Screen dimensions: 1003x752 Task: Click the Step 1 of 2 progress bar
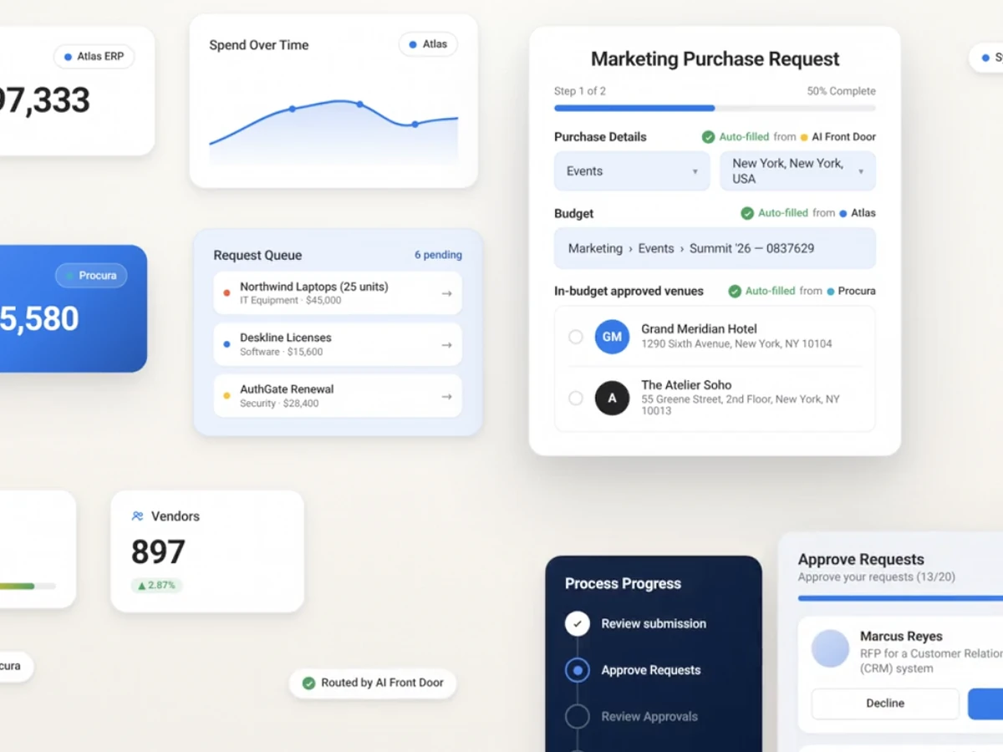[x=715, y=108]
